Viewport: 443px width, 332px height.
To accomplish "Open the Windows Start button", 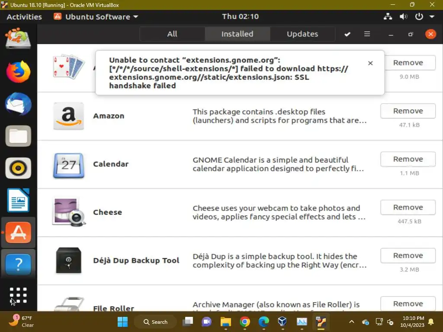I will click(x=122, y=322).
